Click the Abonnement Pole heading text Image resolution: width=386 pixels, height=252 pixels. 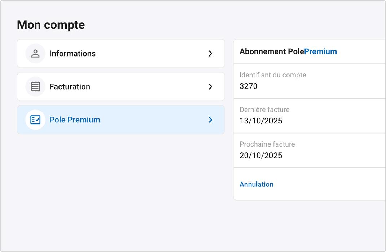tap(271, 51)
